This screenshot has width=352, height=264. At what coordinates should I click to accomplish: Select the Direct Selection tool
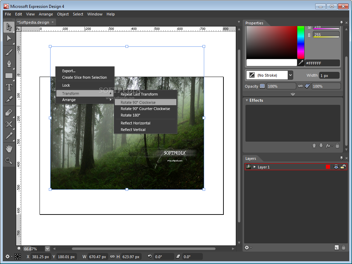(x=9, y=38)
